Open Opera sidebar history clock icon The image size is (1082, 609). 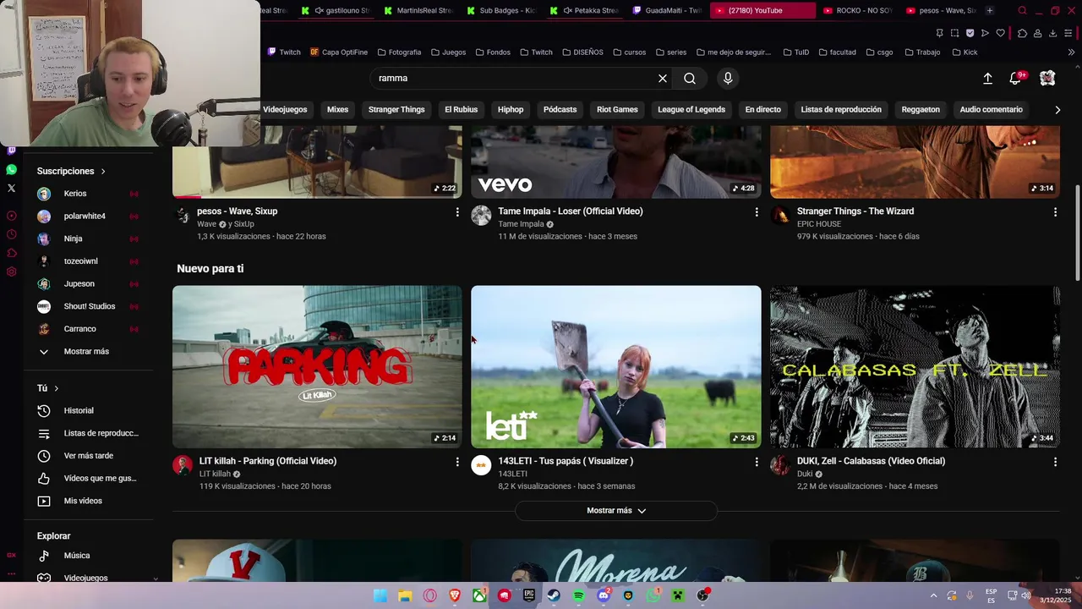click(11, 234)
